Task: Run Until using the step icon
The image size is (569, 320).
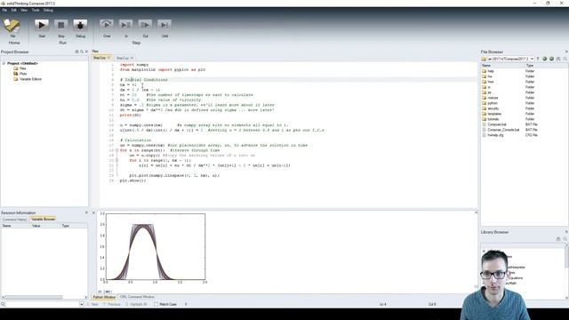Action: (x=164, y=25)
